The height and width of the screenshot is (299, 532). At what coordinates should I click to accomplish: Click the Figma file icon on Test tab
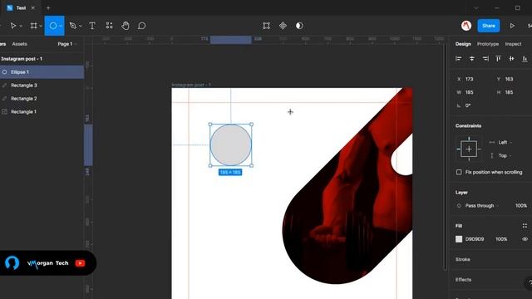pos(9,7)
